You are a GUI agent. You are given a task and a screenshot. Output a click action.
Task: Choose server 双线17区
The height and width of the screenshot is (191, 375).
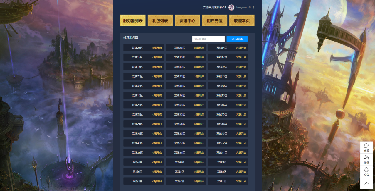228,57
